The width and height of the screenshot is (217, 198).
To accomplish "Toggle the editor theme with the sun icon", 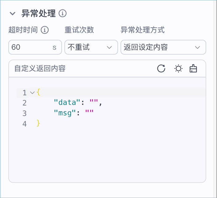I will (x=178, y=68).
